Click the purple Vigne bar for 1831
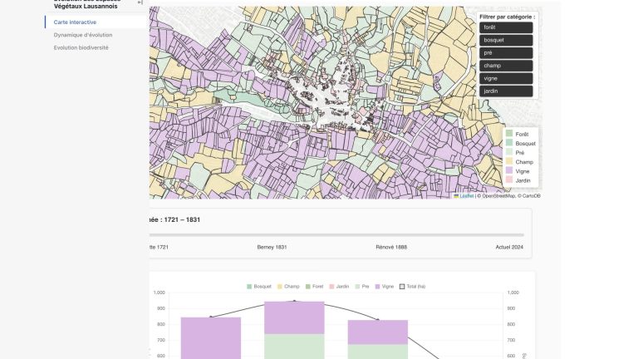The width and height of the screenshot is (638, 359). pos(294,317)
